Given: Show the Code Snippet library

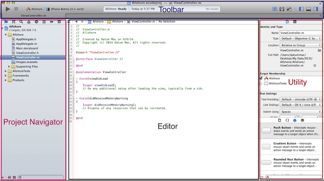Looking at the screenshot, I should coord(287,120).
